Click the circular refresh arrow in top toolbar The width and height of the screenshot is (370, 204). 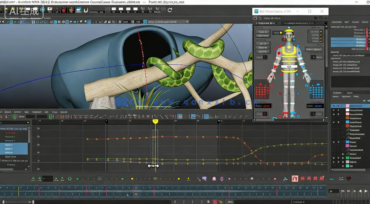point(170,10)
